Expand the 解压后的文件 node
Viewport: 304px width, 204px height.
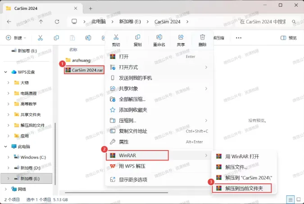[9, 125]
